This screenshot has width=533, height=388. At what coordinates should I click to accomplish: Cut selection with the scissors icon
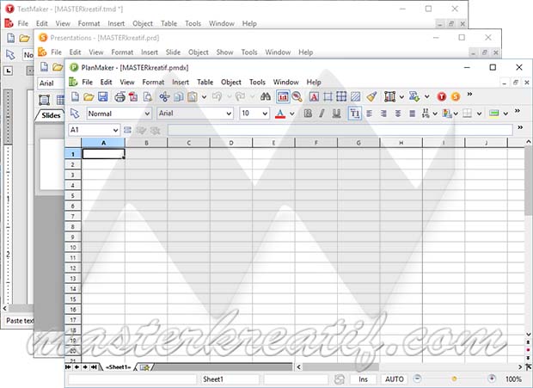pyautogui.click(x=164, y=97)
